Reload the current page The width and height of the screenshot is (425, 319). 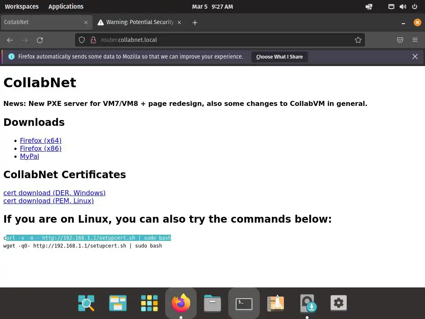(x=40, y=40)
